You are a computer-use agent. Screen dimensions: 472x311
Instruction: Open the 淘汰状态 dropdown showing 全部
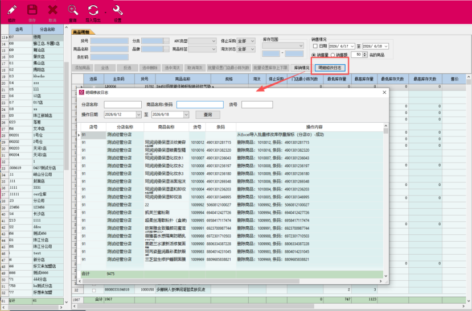point(253,49)
